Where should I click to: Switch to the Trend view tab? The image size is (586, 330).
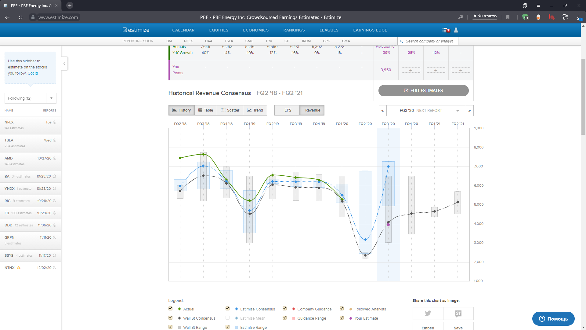[x=255, y=110]
